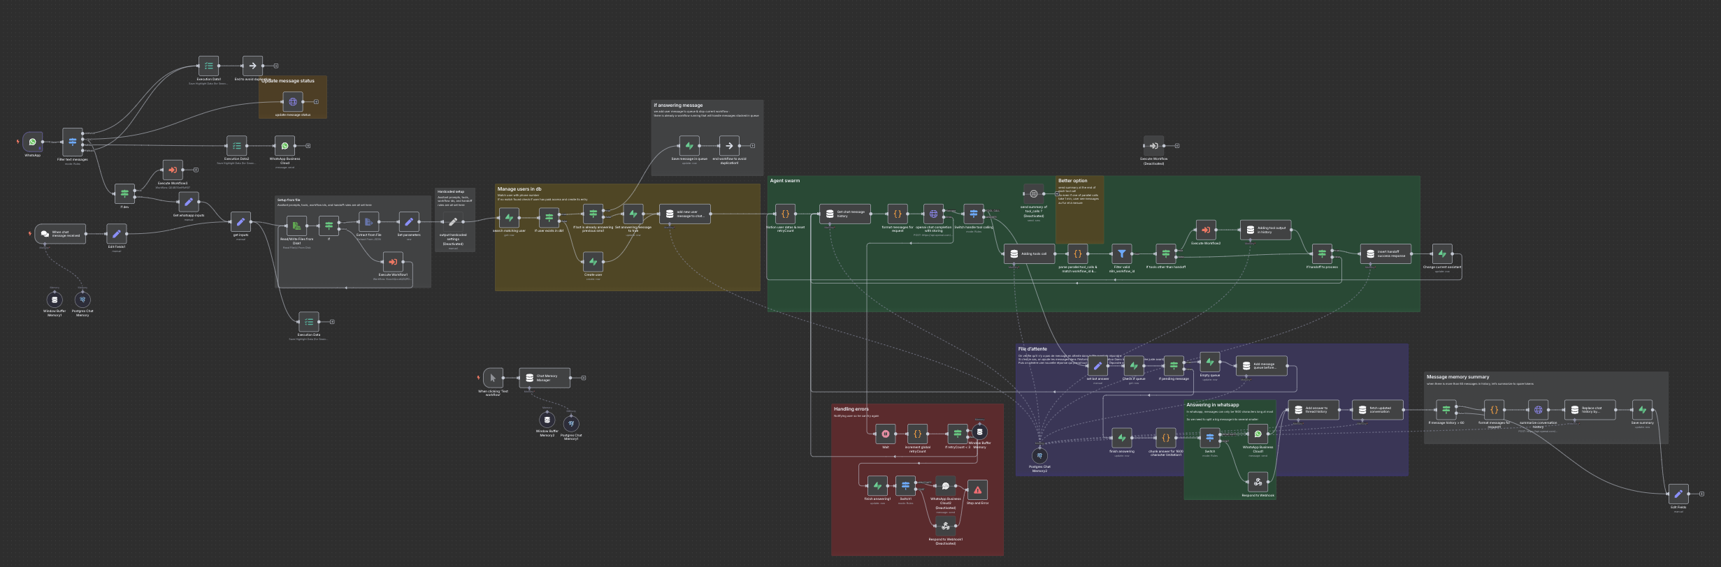Screen dimensions: 1721x567
Task: Open the Read/Write Files from Disk1 node
Action: click(296, 226)
